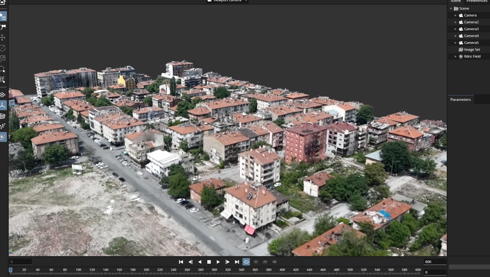Toggle radiance field display in toolbar
This screenshot has width=490, height=277.
pyautogui.click(x=3, y=137)
